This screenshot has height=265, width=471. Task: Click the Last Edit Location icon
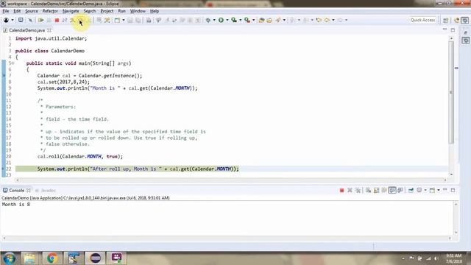(x=319, y=20)
